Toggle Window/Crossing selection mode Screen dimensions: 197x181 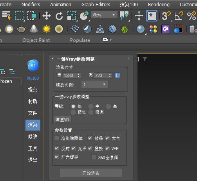point(32,16)
